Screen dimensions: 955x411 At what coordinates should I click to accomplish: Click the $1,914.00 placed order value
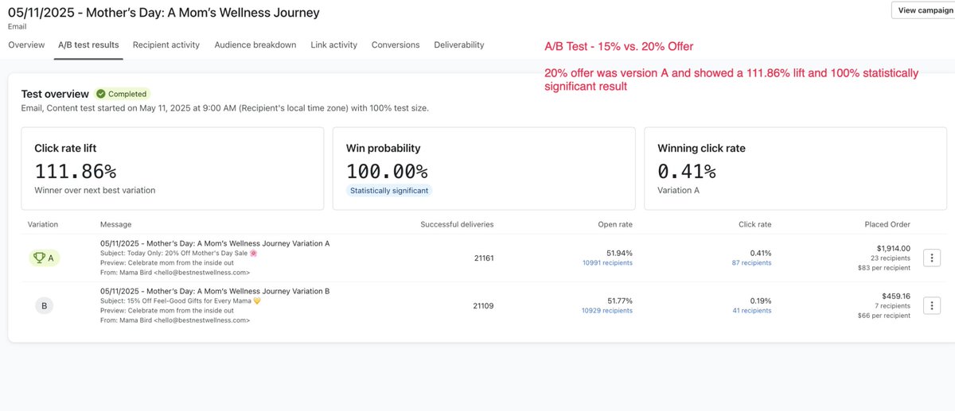point(892,248)
